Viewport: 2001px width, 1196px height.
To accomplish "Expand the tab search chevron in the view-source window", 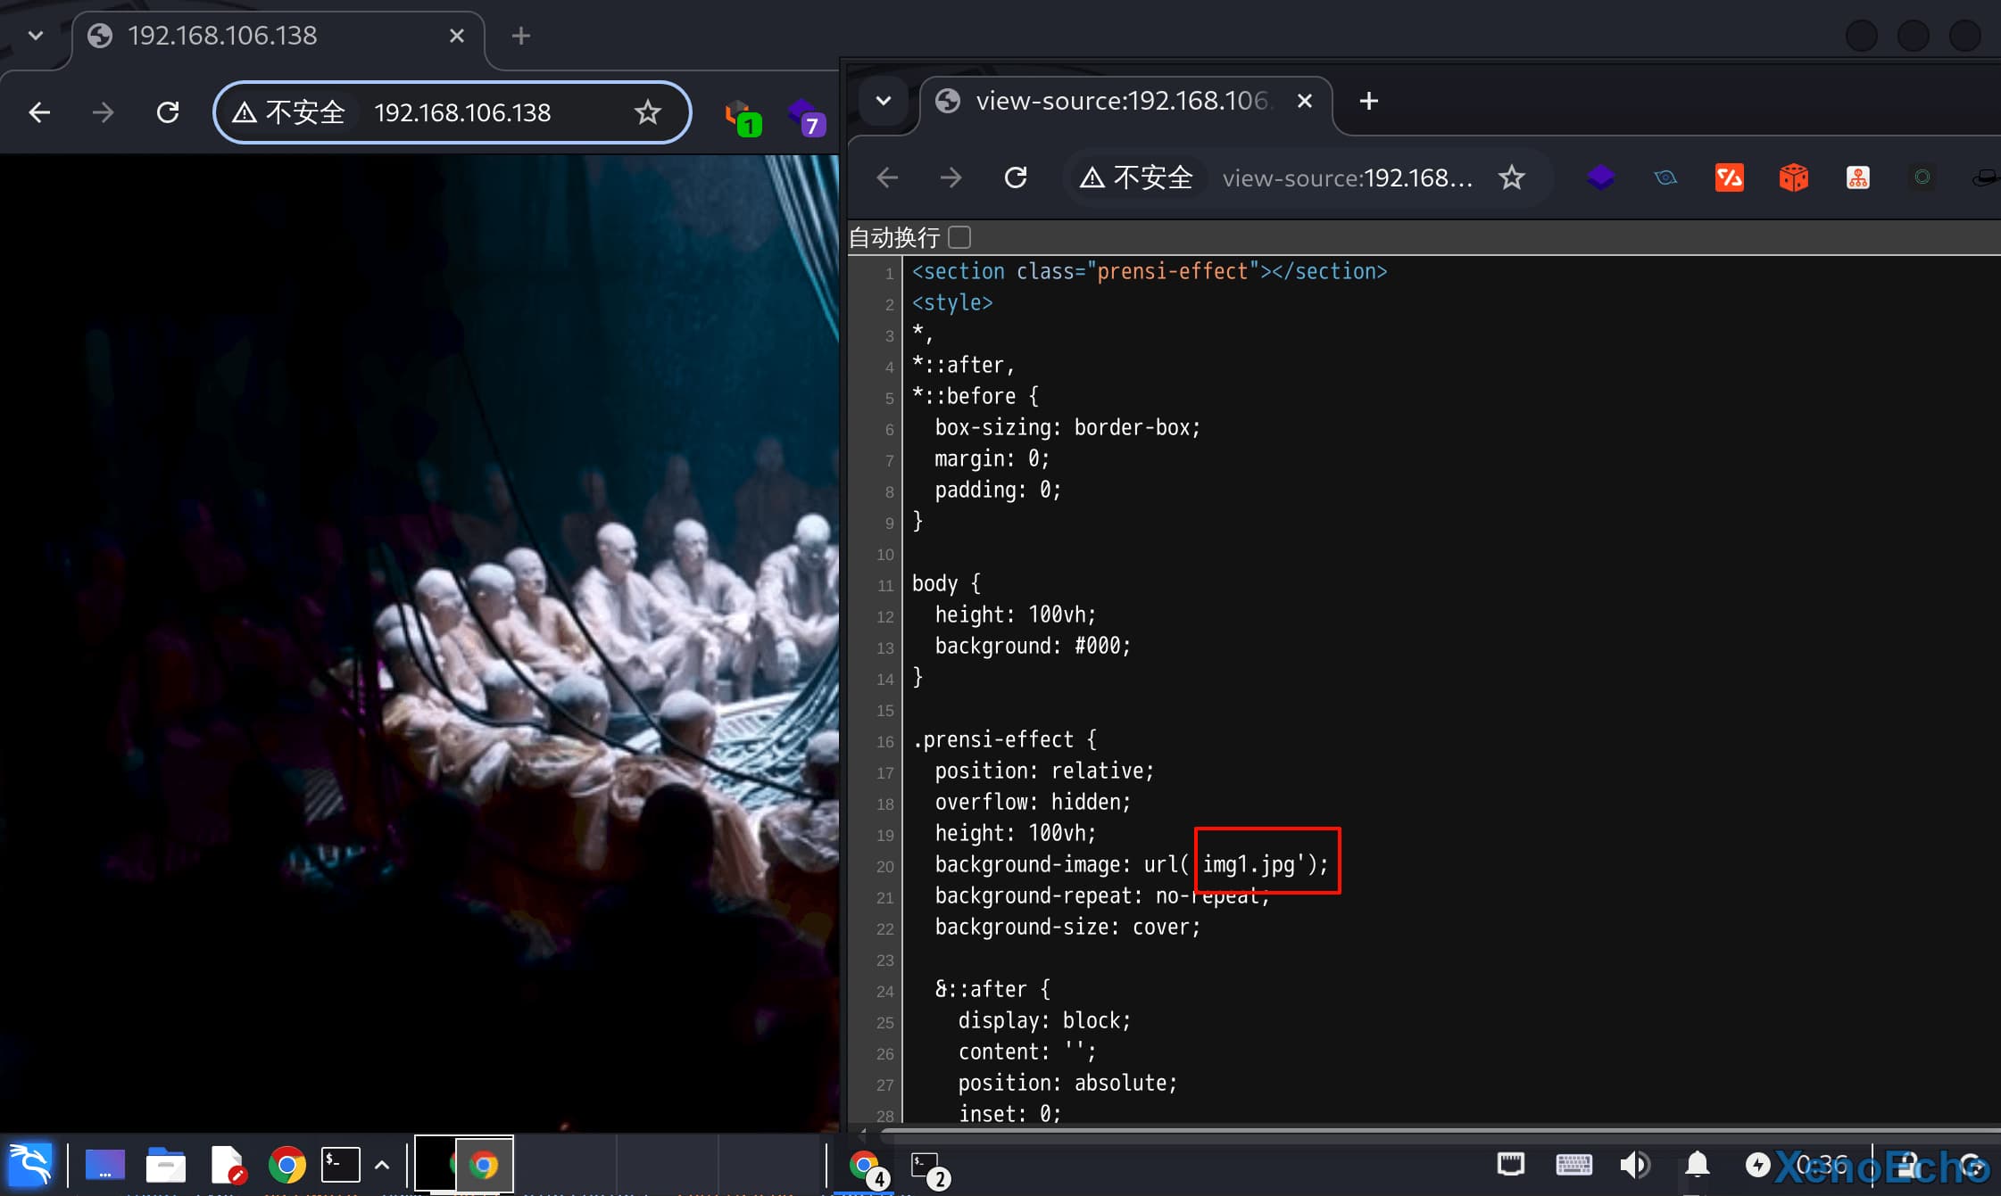I will point(884,101).
